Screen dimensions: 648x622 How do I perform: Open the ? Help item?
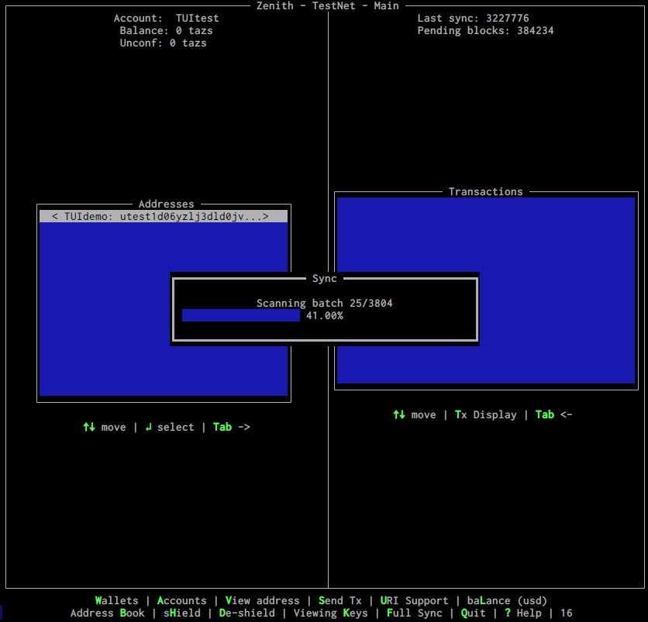tap(522, 613)
